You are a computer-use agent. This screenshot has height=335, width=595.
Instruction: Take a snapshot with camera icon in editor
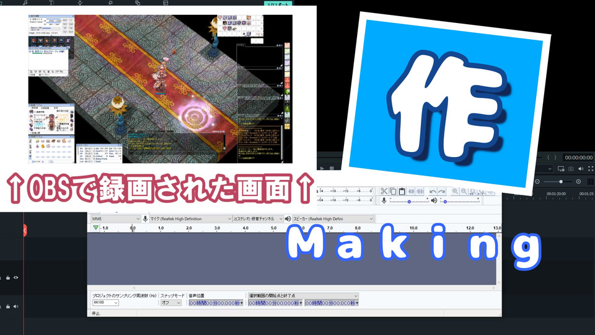571,169
